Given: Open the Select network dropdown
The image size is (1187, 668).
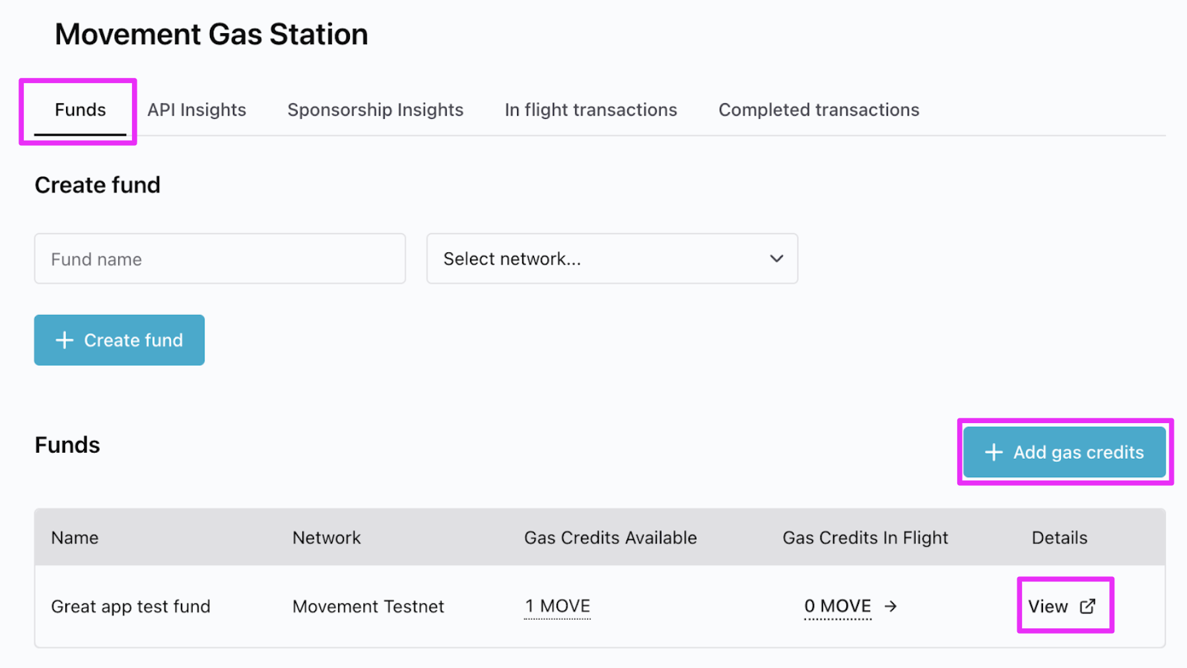Looking at the screenshot, I should [611, 259].
